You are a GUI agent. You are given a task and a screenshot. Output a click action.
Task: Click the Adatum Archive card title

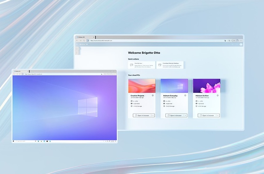(202, 95)
